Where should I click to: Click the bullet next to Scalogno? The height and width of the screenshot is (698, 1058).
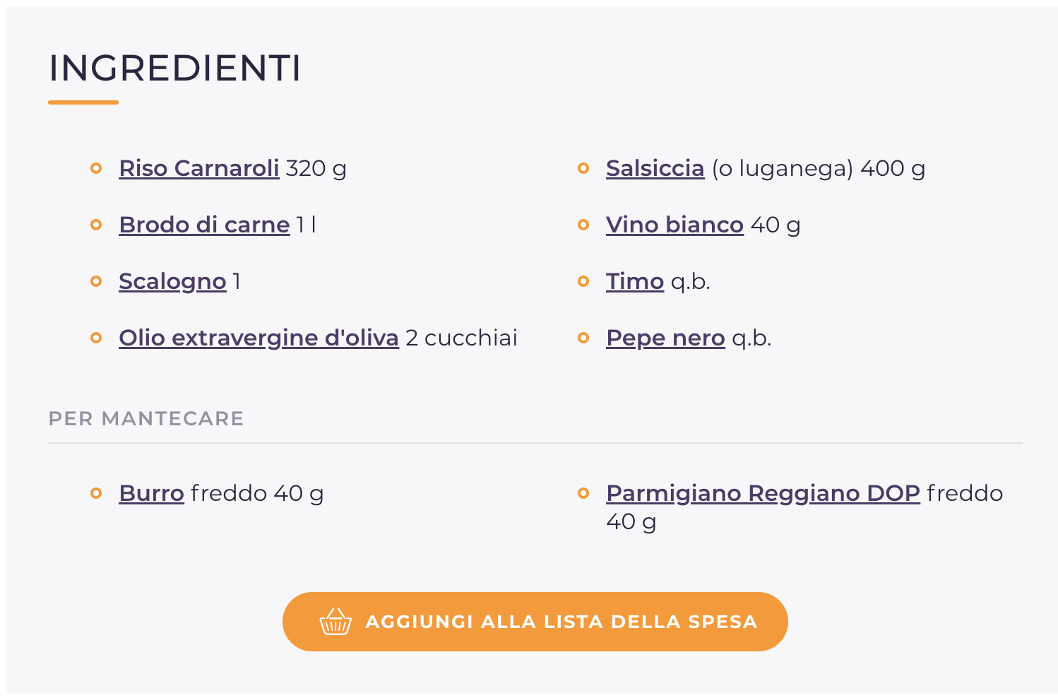click(x=97, y=281)
